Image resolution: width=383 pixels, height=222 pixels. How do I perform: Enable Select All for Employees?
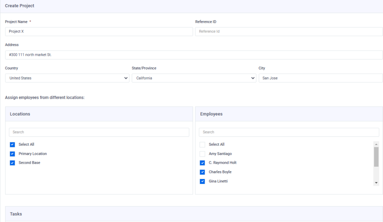202,144
